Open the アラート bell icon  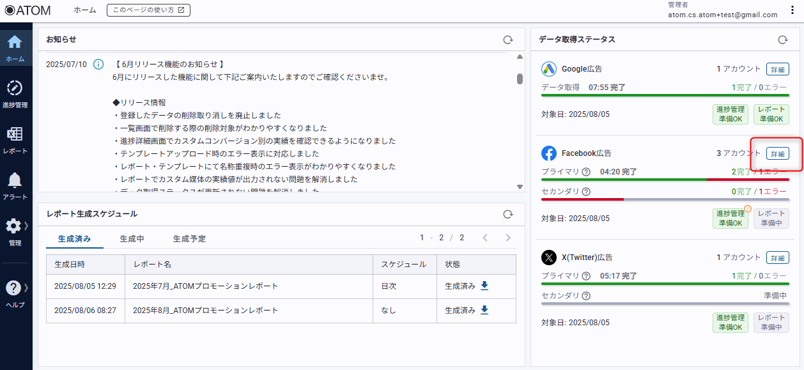click(15, 181)
